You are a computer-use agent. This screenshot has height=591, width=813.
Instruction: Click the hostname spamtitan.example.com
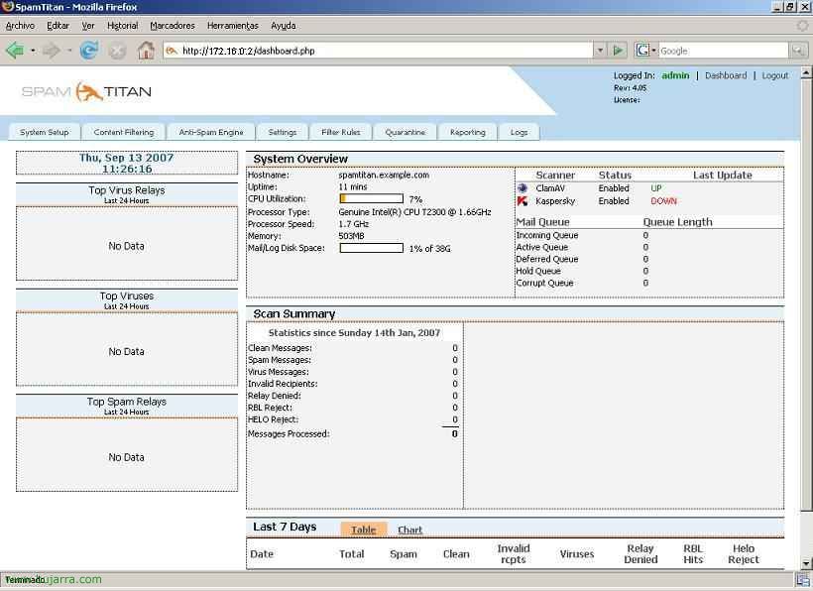pos(384,176)
